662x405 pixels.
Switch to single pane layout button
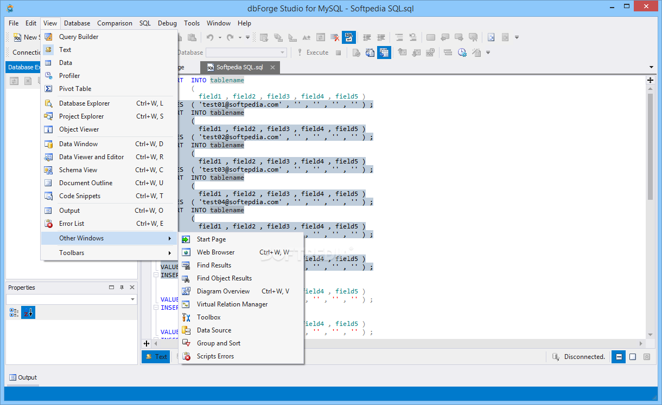[x=633, y=357]
